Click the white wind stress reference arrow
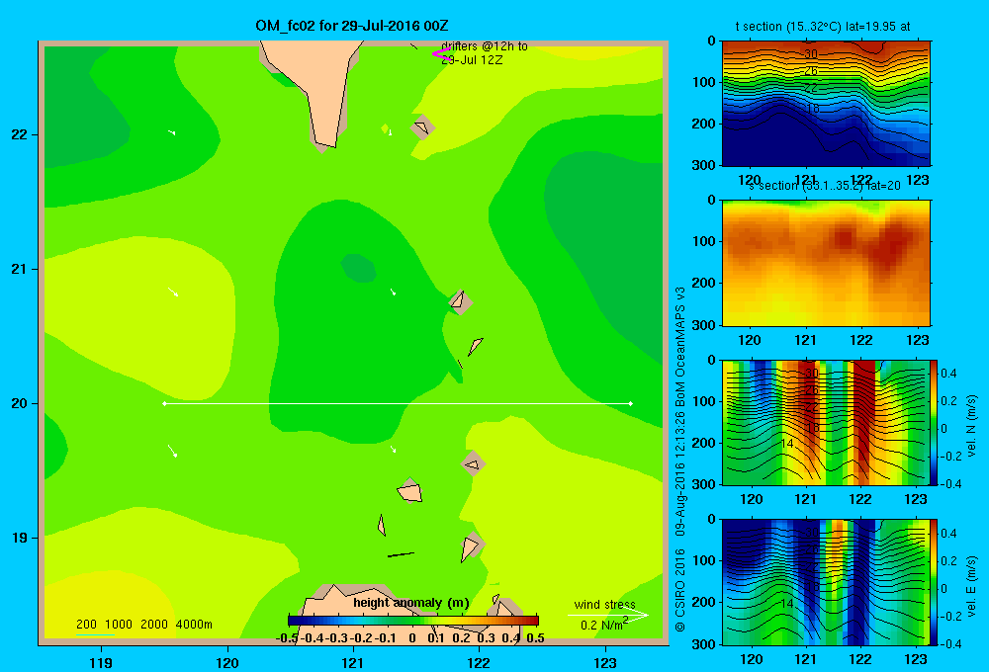989x672 pixels. [607, 615]
